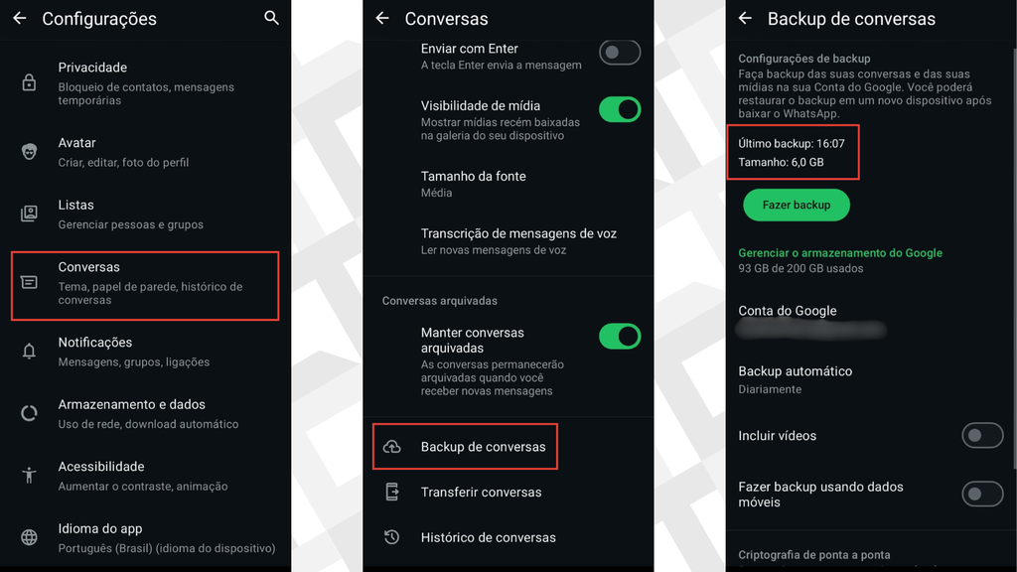1017x572 pixels.
Task: Enable the Incluir vídeos switch
Action: [x=982, y=436]
